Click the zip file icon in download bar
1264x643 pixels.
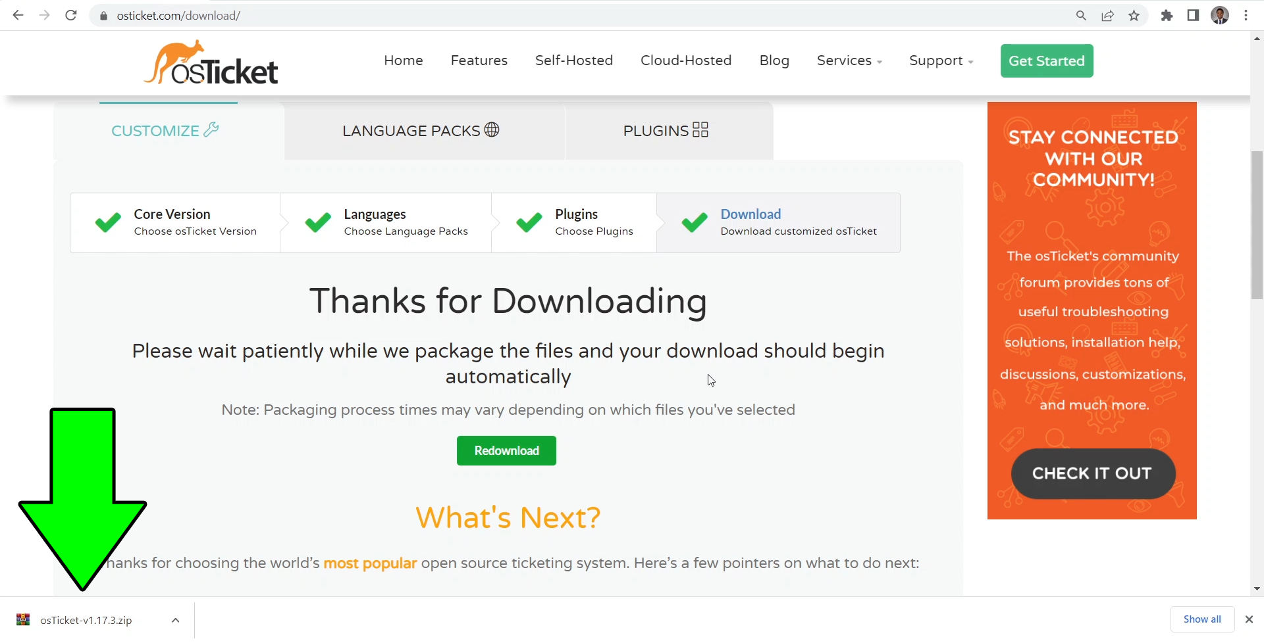click(22, 619)
